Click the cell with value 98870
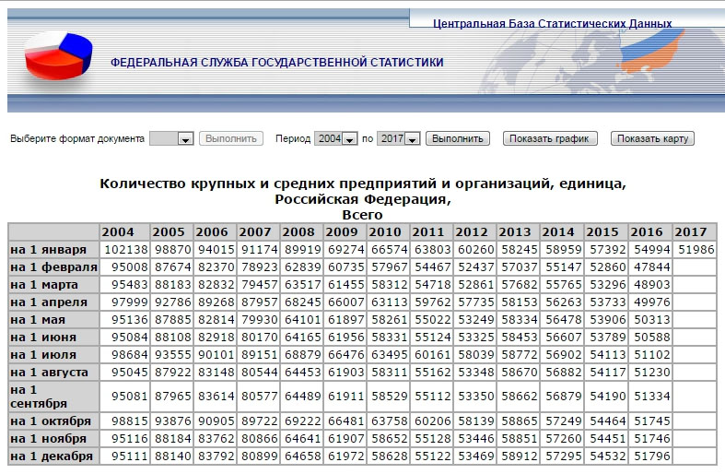The height and width of the screenshot is (474, 725). [x=172, y=250]
